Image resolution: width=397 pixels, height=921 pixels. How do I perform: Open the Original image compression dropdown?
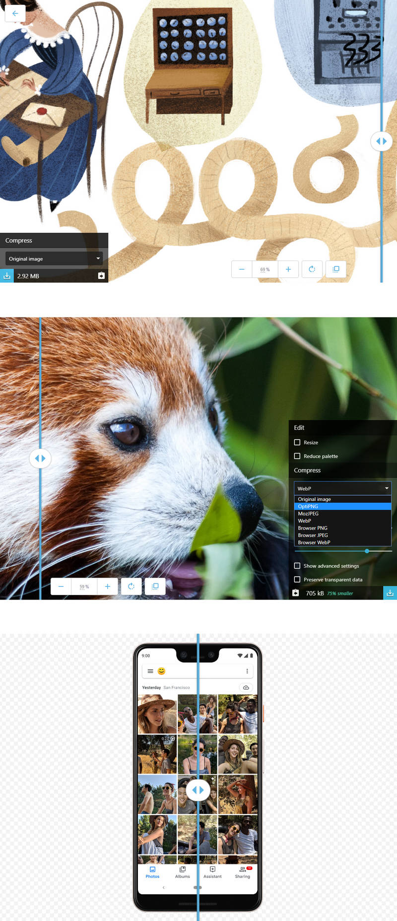pos(54,259)
